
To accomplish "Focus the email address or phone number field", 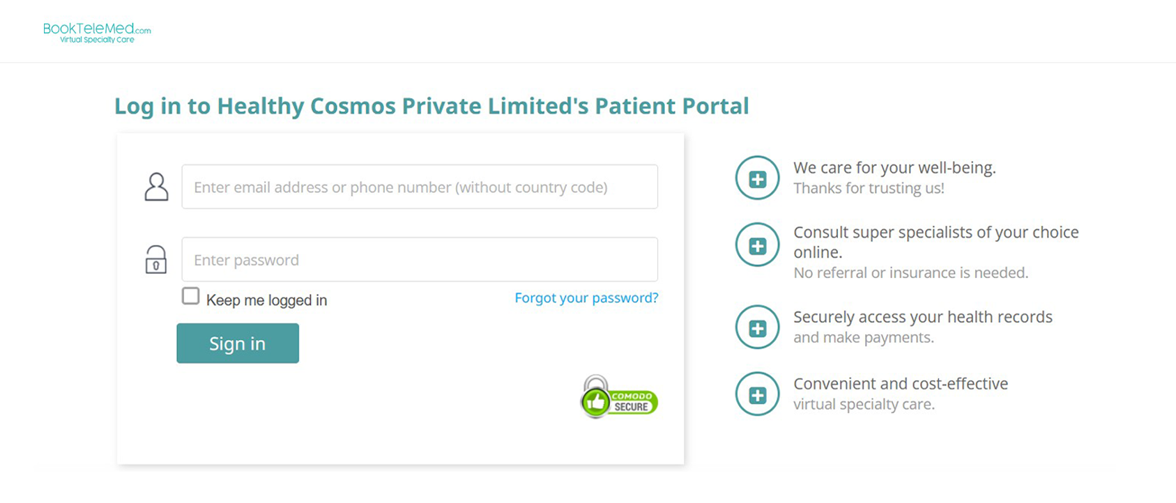I will point(420,187).
